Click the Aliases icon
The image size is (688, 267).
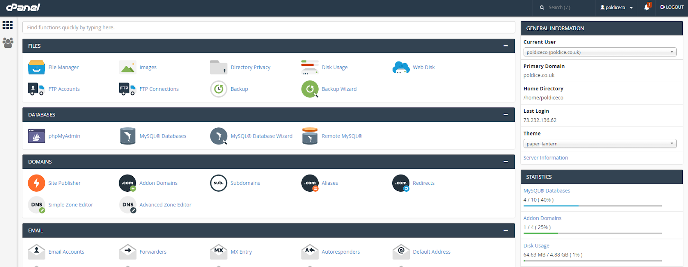tap(310, 183)
